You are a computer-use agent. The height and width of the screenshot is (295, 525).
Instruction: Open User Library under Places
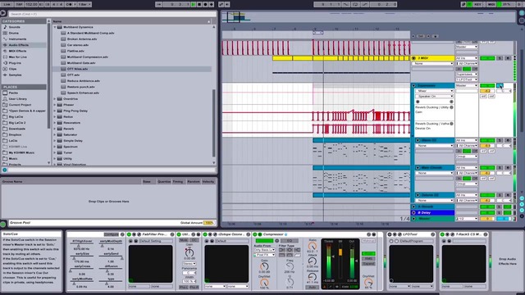(18, 98)
